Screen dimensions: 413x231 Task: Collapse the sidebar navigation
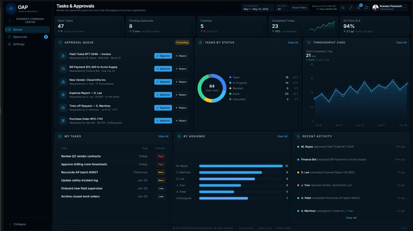coord(18,224)
